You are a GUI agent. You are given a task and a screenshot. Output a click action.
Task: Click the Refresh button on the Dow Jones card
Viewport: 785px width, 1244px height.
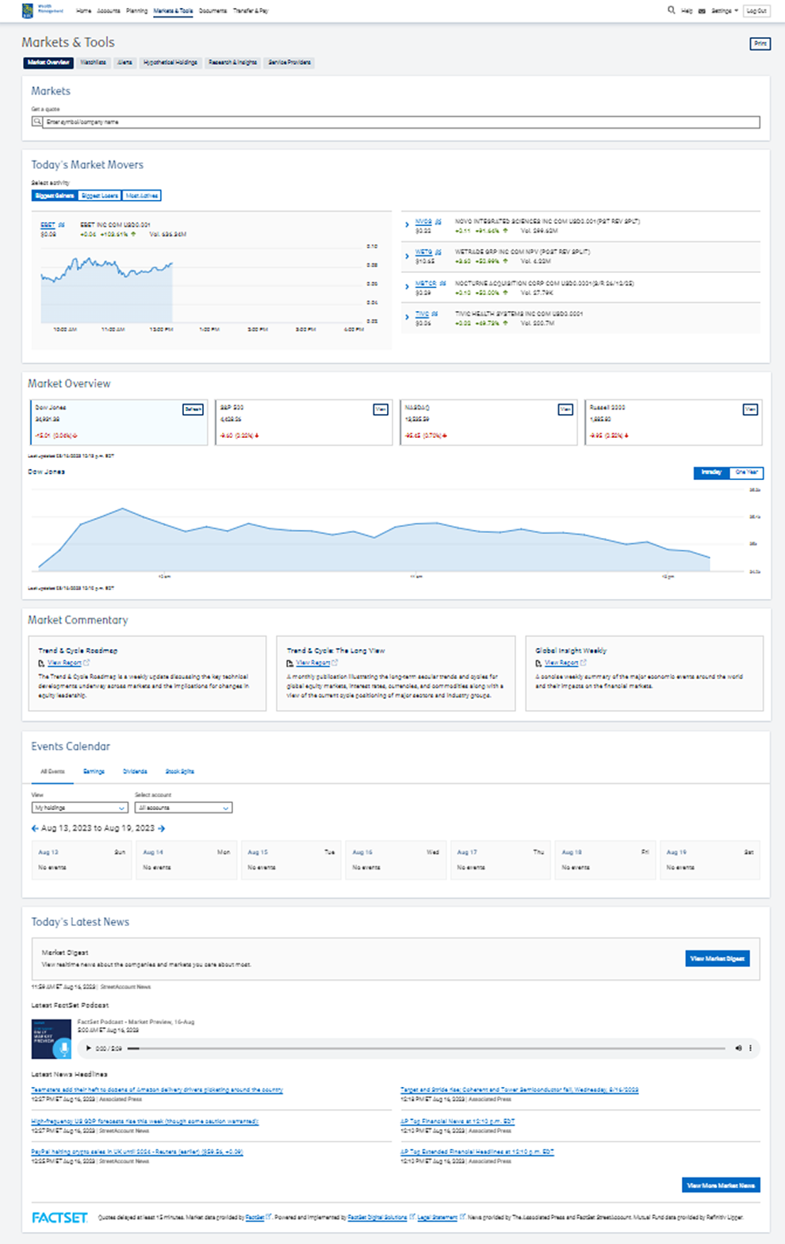point(193,409)
